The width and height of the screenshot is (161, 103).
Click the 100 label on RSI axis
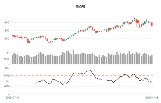[x=7, y=68]
